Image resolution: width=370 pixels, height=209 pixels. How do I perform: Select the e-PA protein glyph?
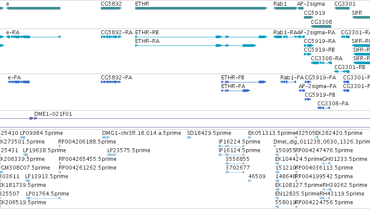[x=19, y=82]
